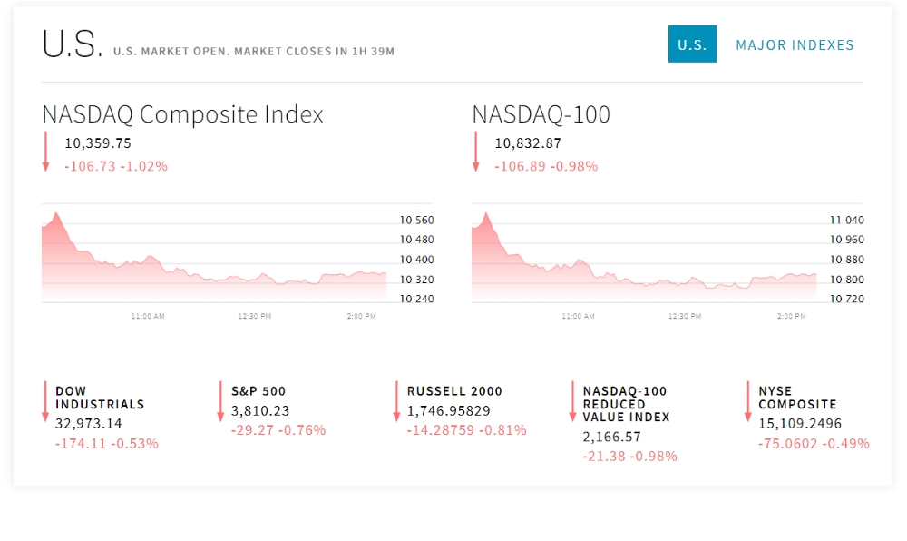Open the Dow Industrials index link
Screen dimensions: 907x541
(x=100, y=398)
